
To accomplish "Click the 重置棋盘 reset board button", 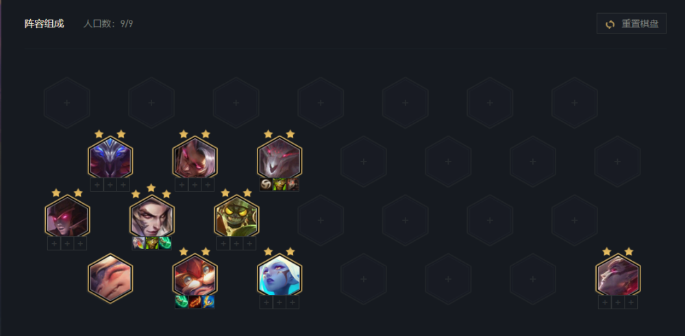I will point(632,23).
